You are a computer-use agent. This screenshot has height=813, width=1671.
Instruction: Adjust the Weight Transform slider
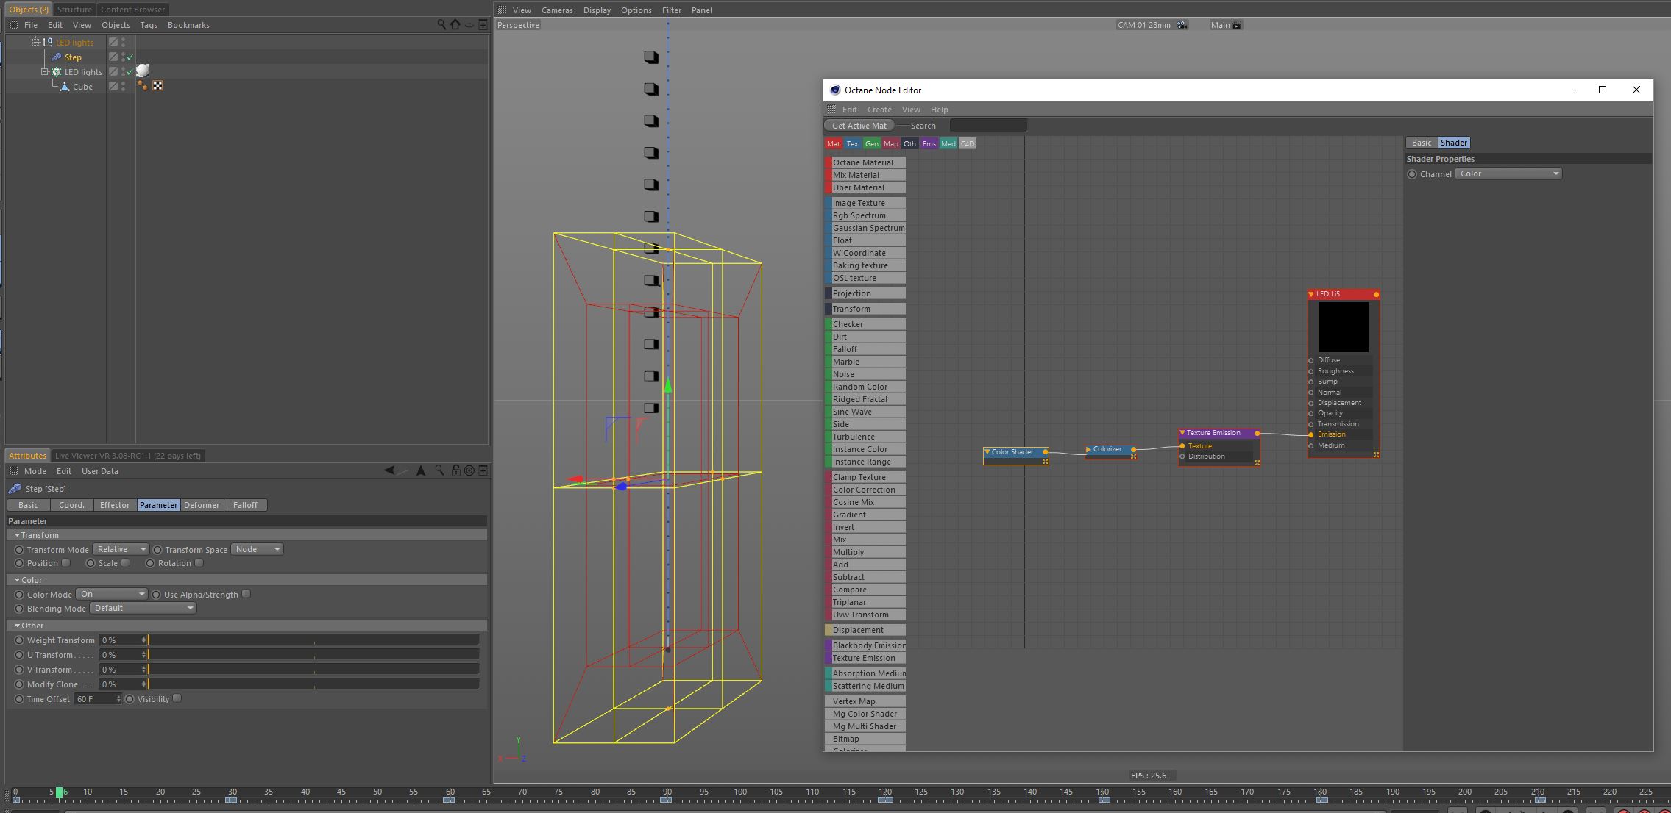pos(313,640)
